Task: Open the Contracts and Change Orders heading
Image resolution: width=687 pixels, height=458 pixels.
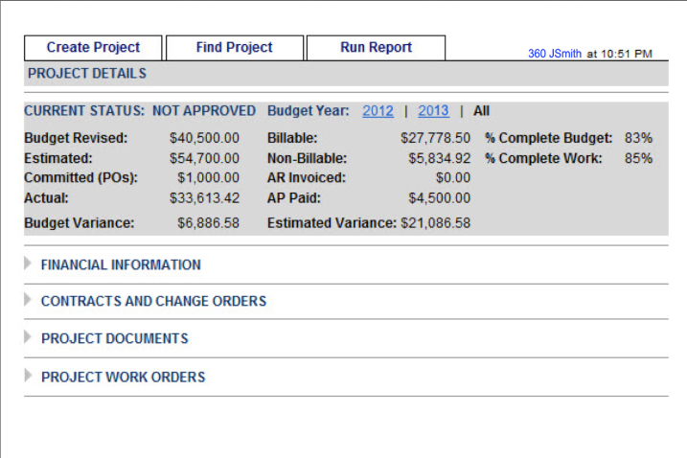Action: click(x=153, y=301)
